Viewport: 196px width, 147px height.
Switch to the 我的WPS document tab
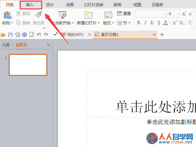75,35
